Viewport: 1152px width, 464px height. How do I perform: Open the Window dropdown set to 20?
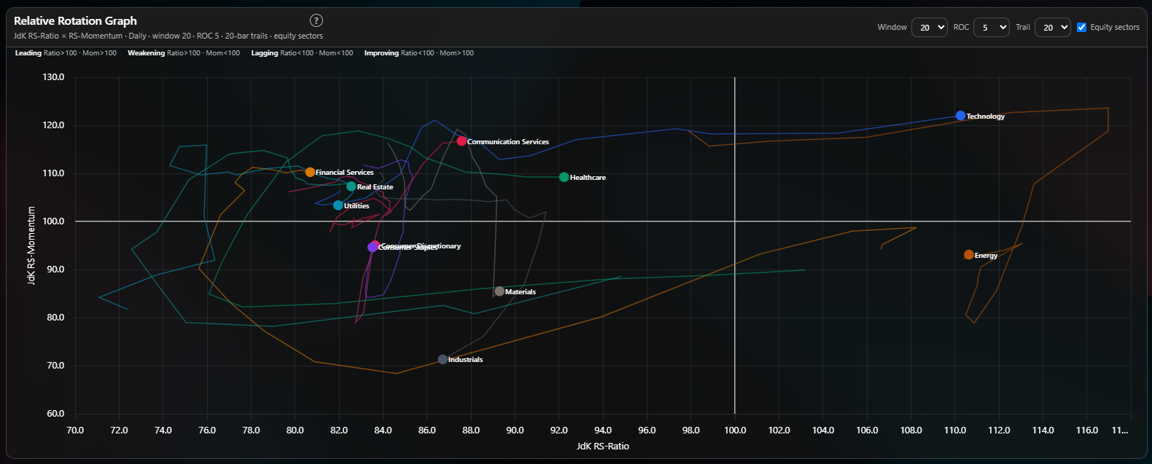click(930, 27)
